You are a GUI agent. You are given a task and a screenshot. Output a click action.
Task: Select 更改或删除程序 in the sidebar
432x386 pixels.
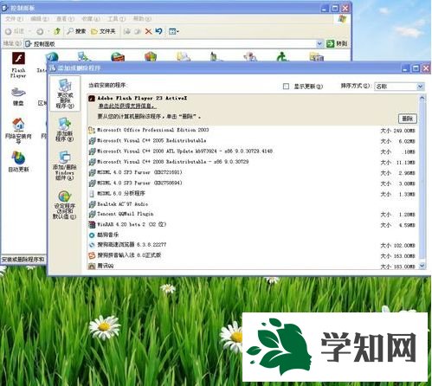(65, 93)
